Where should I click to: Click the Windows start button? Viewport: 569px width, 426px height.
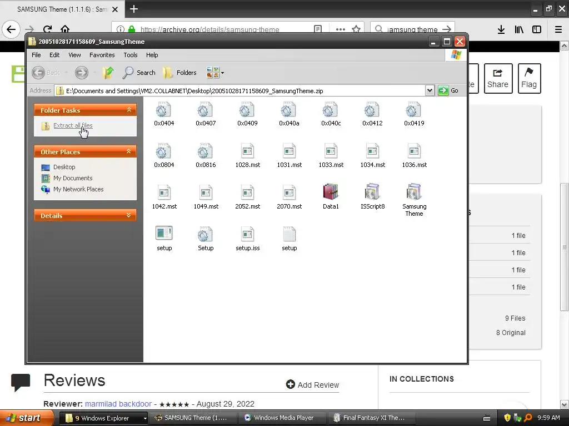pyautogui.click(x=27, y=418)
